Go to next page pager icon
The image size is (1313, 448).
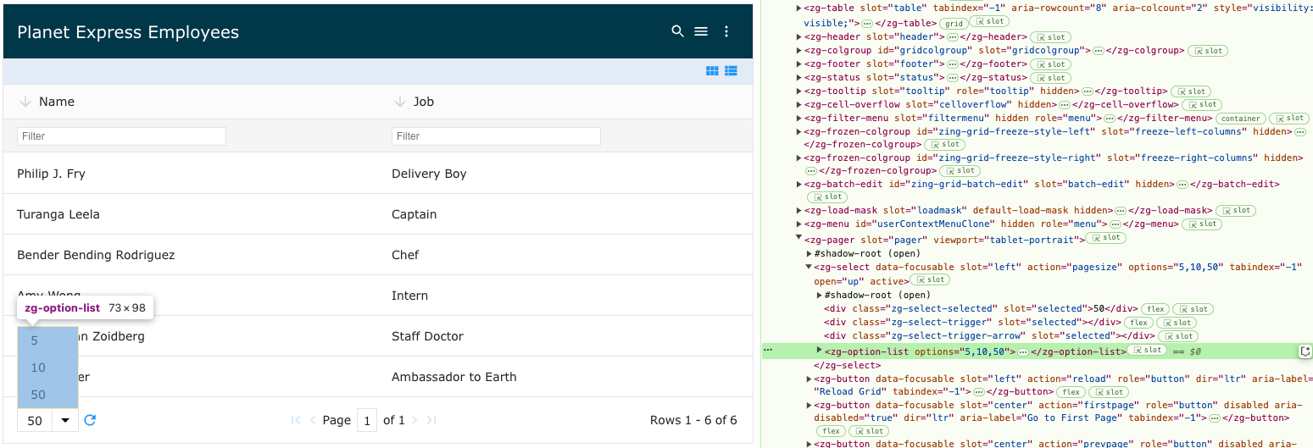pos(414,420)
